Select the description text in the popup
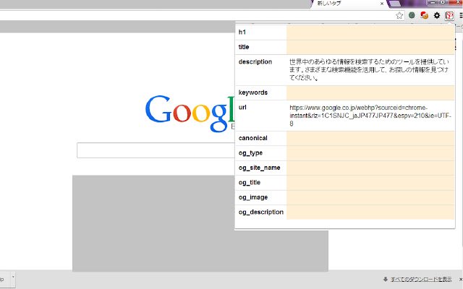 [x=369, y=70]
